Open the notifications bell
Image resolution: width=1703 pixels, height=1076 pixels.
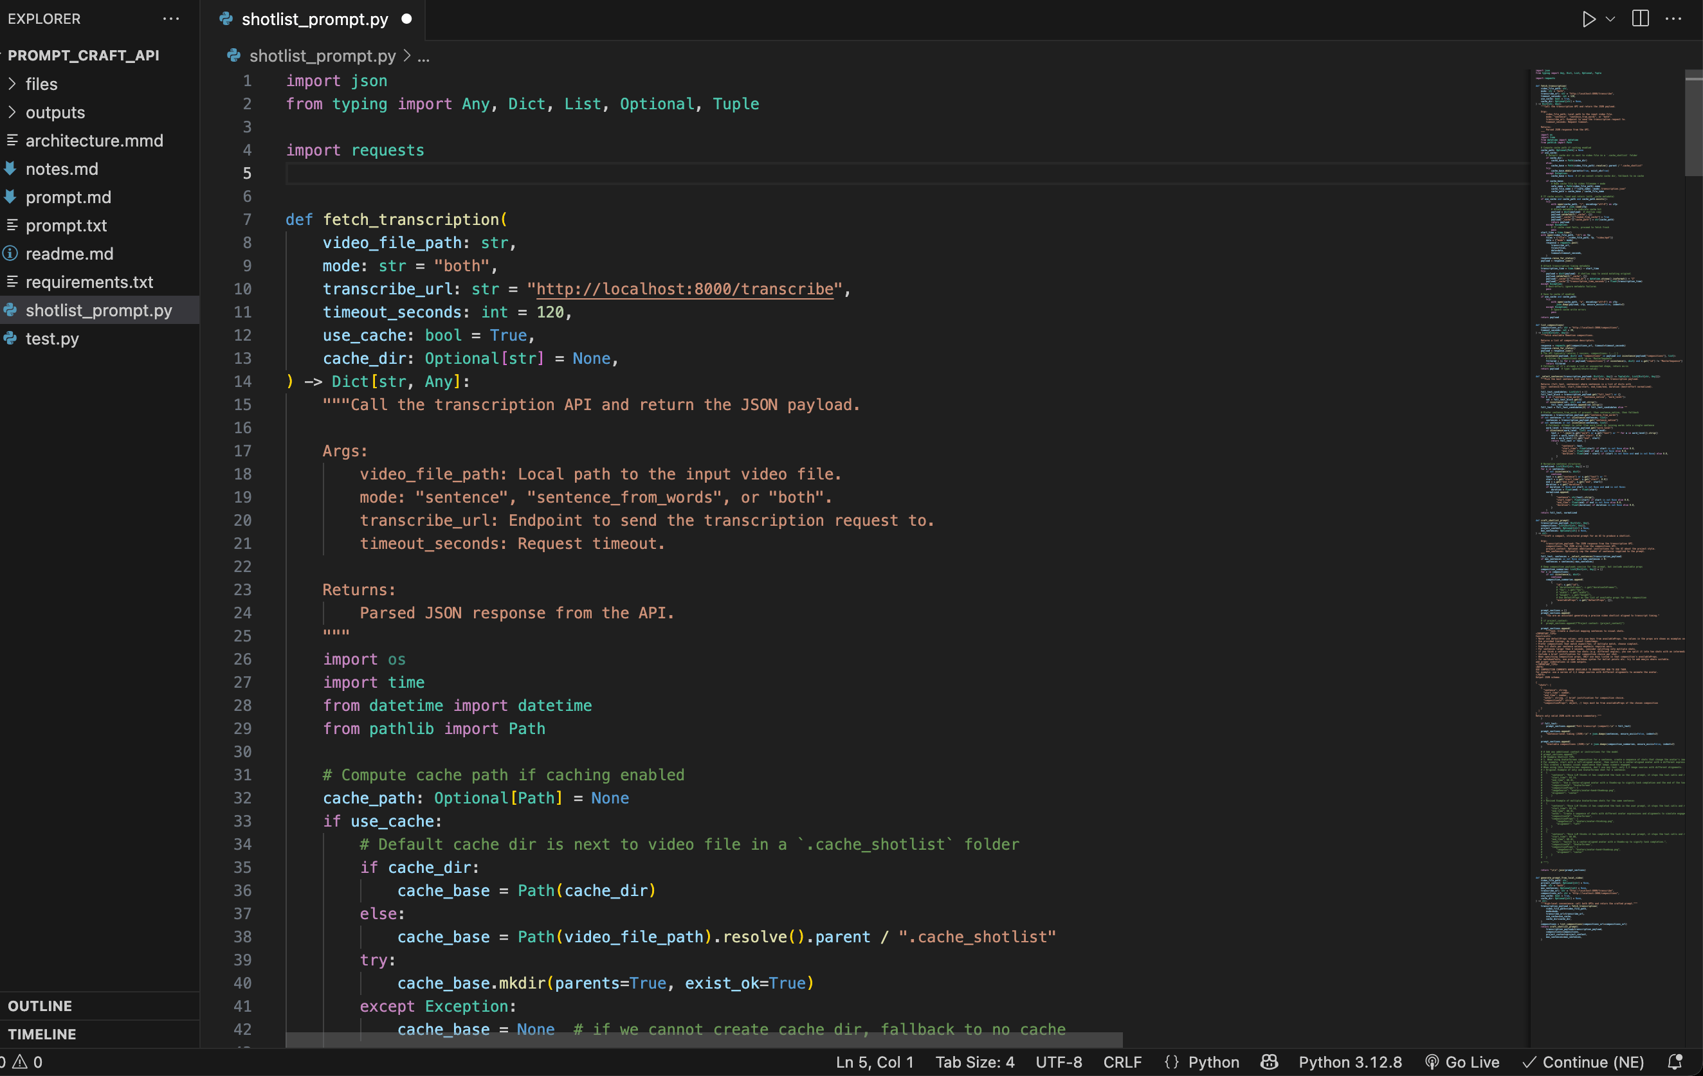point(1676,1061)
